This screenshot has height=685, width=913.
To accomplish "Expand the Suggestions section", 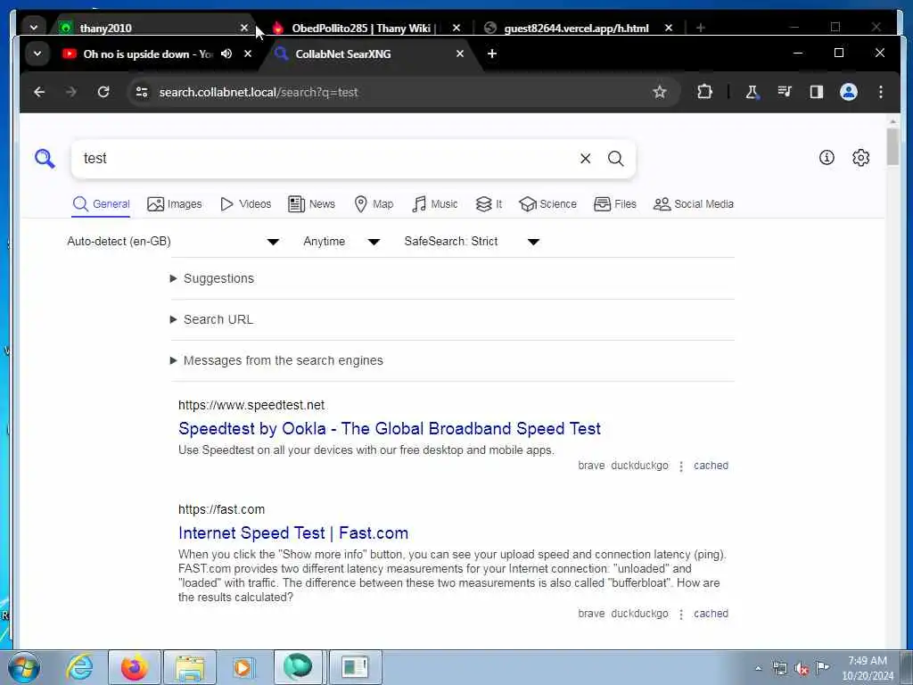I will (x=212, y=278).
